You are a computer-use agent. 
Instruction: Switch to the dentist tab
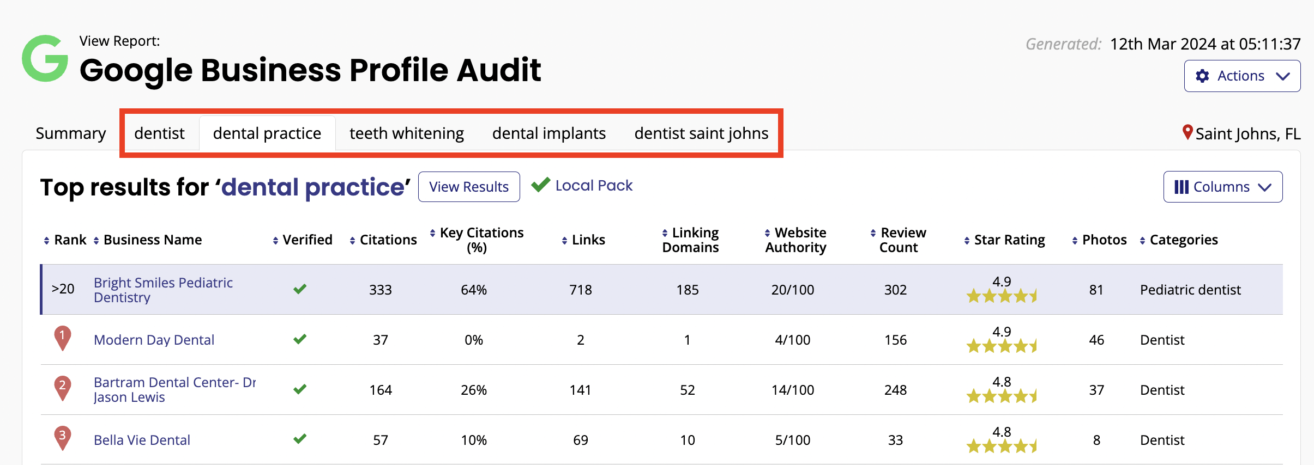(159, 133)
